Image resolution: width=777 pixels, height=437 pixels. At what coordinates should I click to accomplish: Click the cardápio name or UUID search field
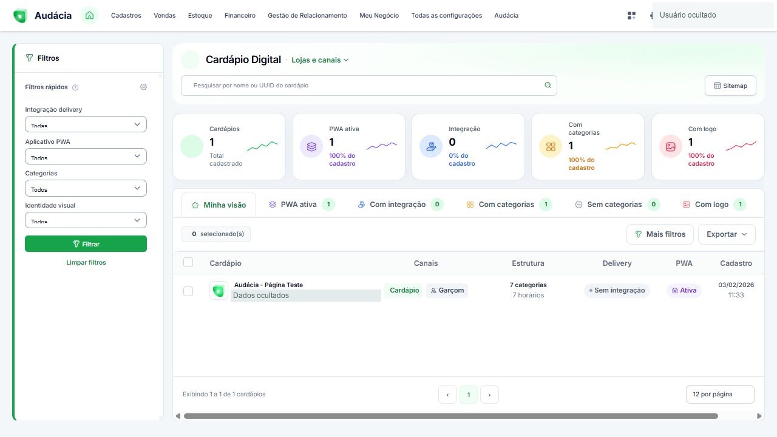click(x=368, y=86)
